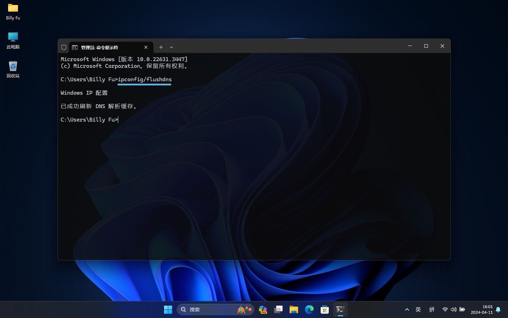This screenshot has width=508, height=318.
Task: Click the + button to open new terminal tab
Action: [161, 47]
